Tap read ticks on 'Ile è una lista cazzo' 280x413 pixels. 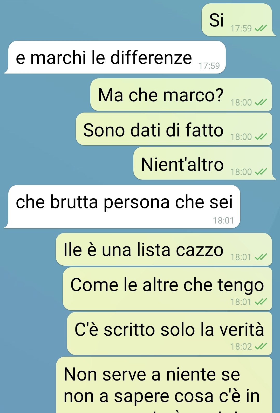tap(261, 257)
